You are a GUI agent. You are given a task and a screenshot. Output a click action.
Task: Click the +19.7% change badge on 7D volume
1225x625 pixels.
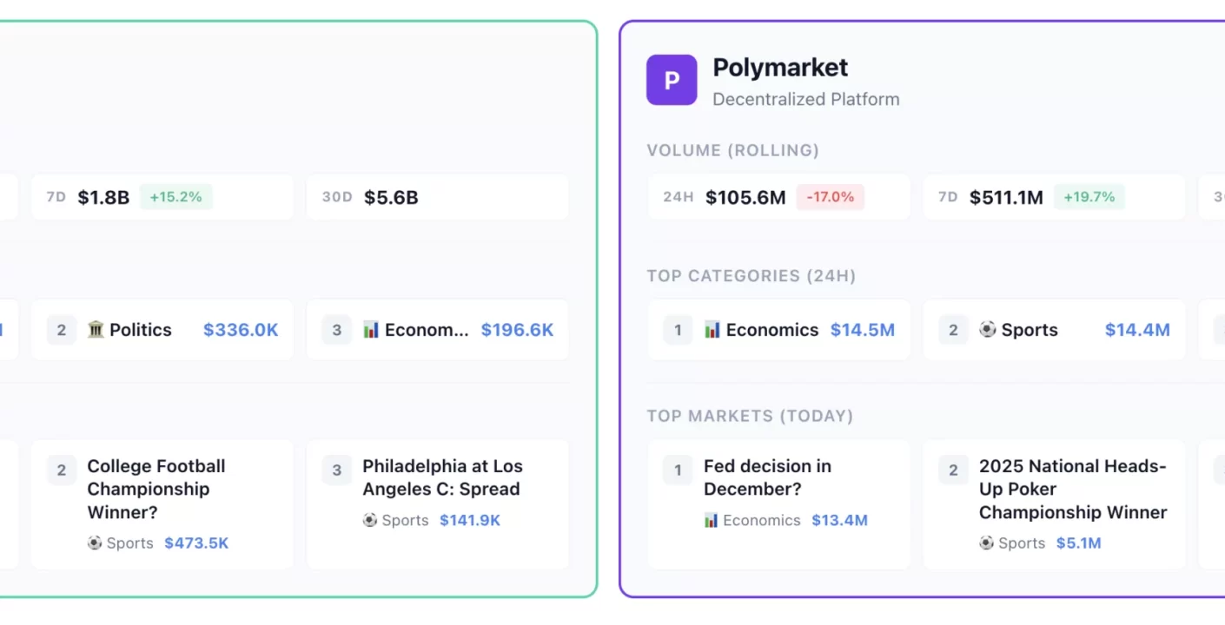click(1089, 197)
